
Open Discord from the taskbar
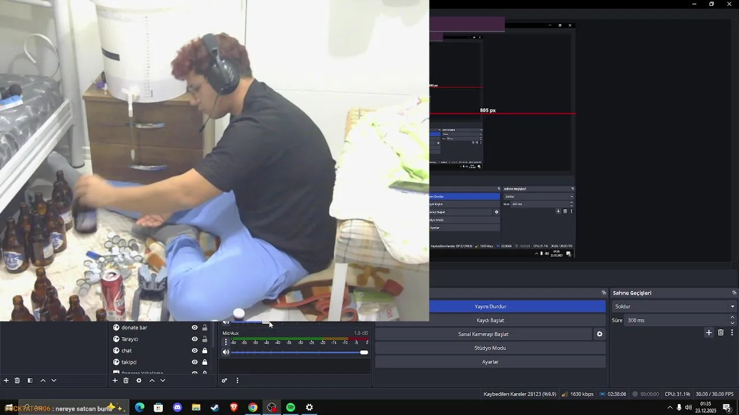177,408
